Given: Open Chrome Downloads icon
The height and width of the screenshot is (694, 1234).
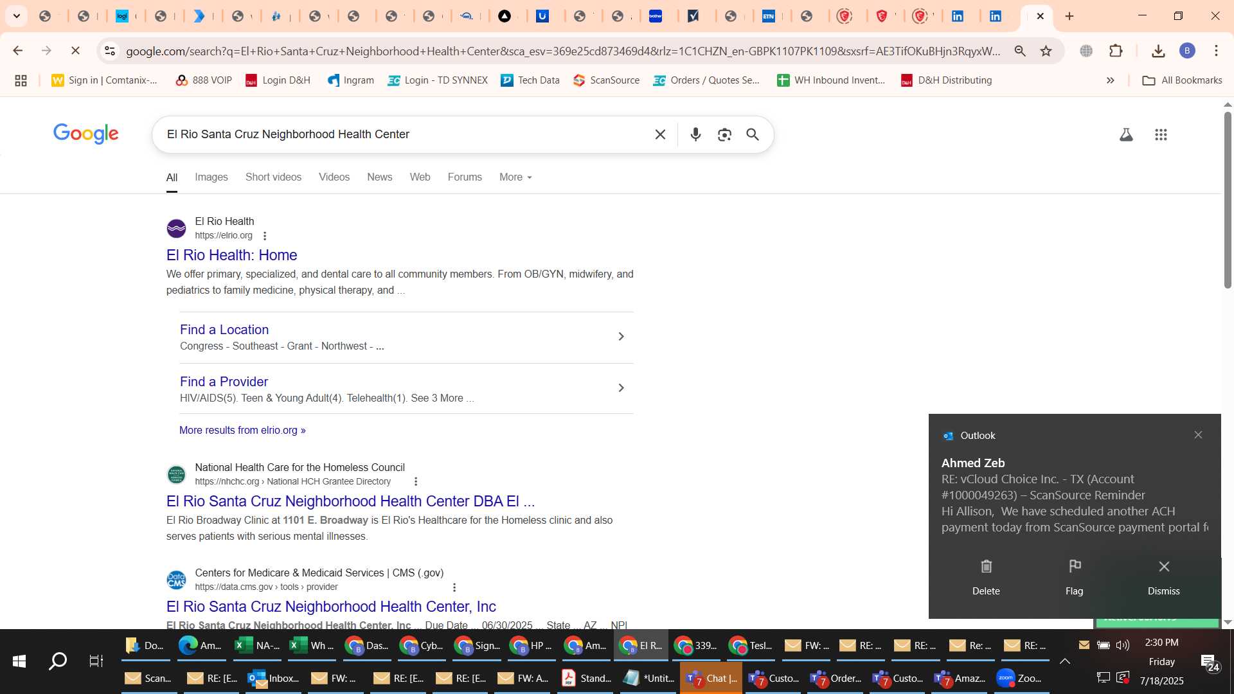Looking at the screenshot, I should coord(1158,51).
